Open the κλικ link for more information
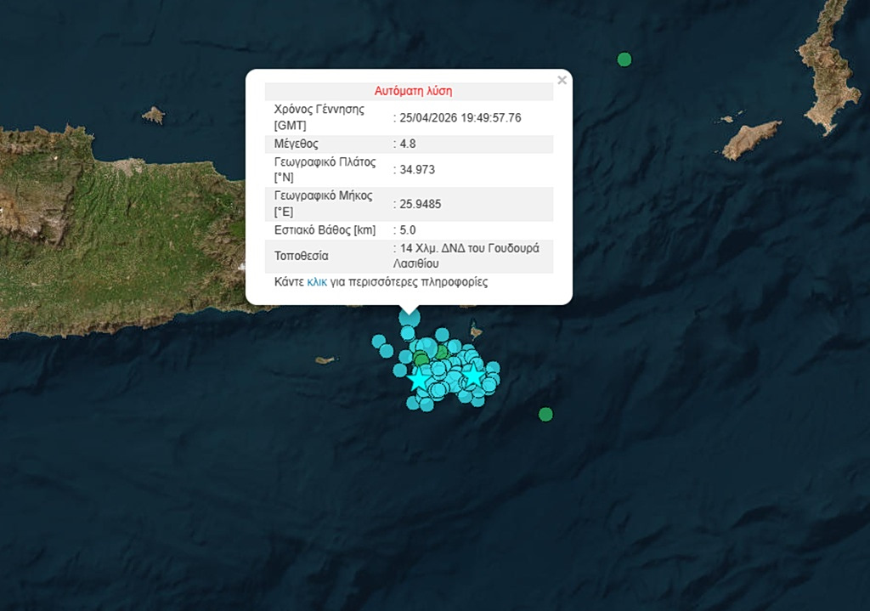 317,281
